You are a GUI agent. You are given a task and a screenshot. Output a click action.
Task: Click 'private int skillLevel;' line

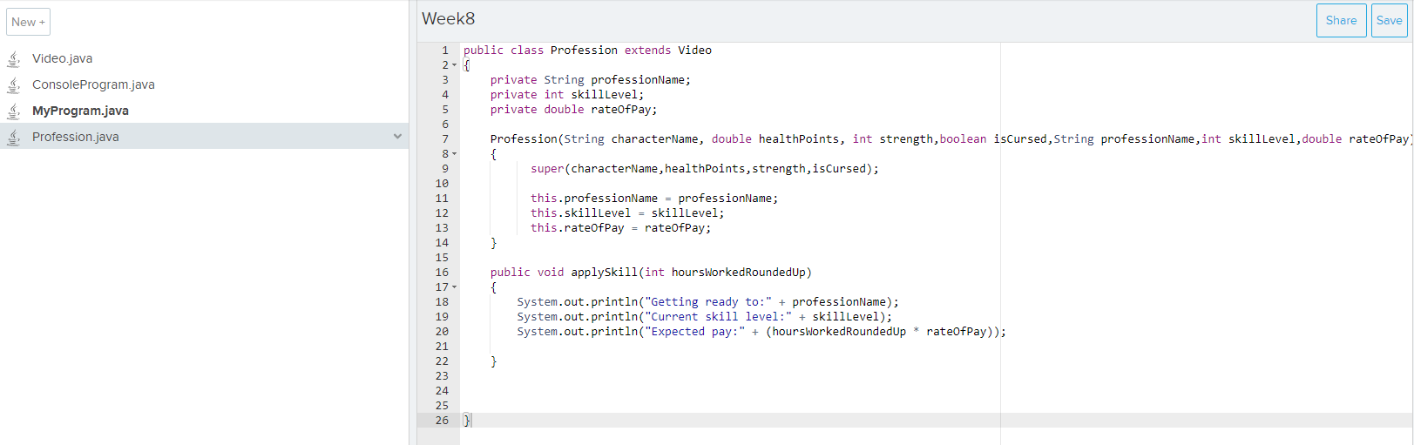tap(567, 95)
